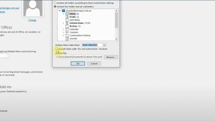Select the Archive folder in tree
Screen dimensions: 215x121
[73, 26]
